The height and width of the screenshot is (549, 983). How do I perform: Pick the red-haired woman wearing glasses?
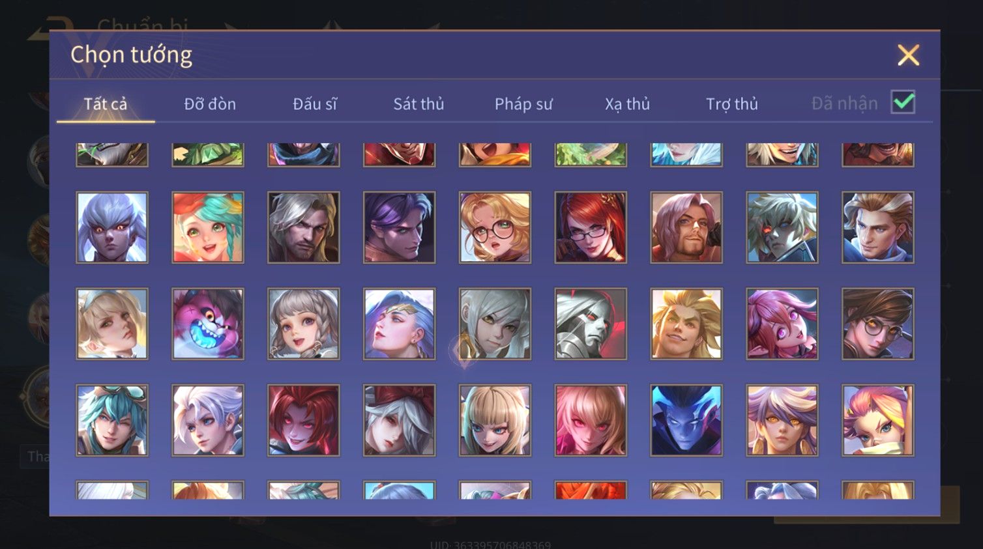(591, 227)
